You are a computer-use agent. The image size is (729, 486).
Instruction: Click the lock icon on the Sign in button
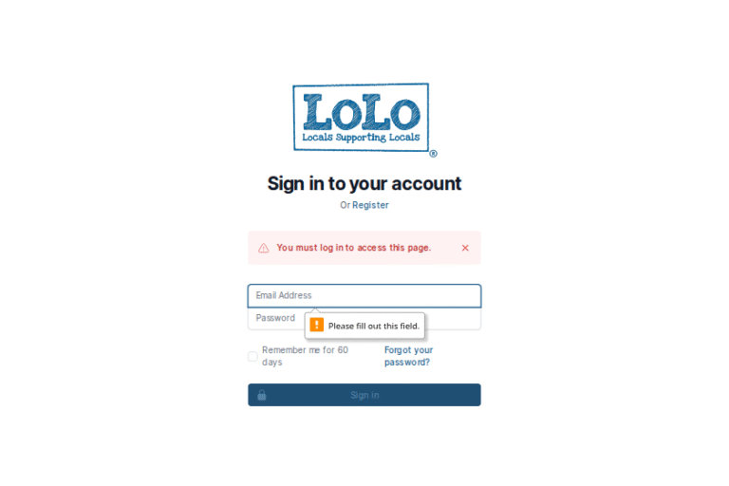pyautogui.click(x=262, y=395)
